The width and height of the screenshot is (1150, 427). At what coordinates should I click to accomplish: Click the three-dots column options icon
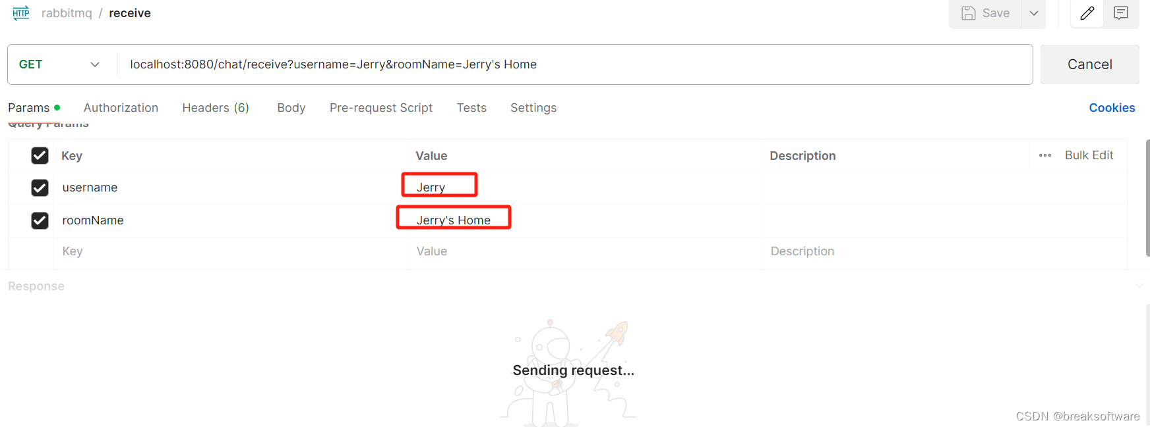point(1045,156)
